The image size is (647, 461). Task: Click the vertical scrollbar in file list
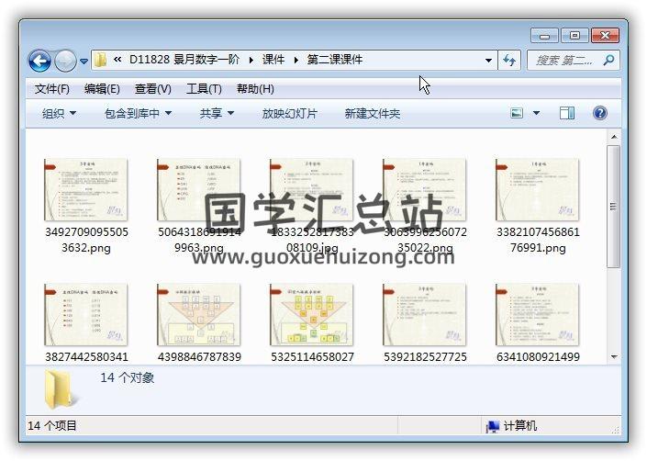pyautogui.click(x=613, y=202)
